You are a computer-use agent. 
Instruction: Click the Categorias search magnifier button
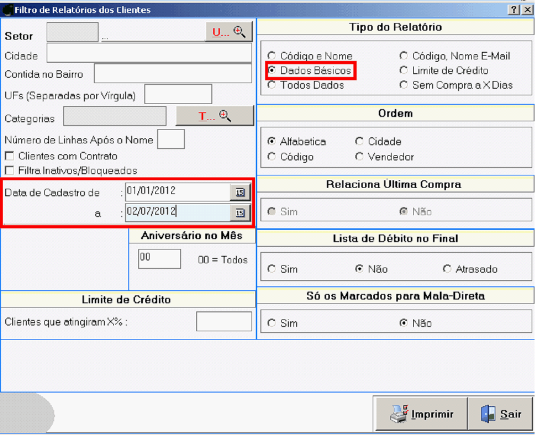[x=215, y=117]
